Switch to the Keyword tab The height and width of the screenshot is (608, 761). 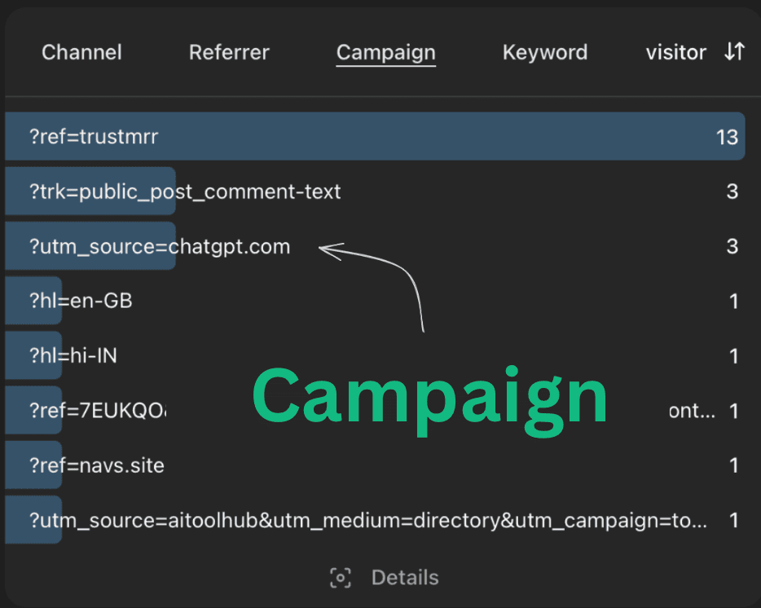pos(545,52)
